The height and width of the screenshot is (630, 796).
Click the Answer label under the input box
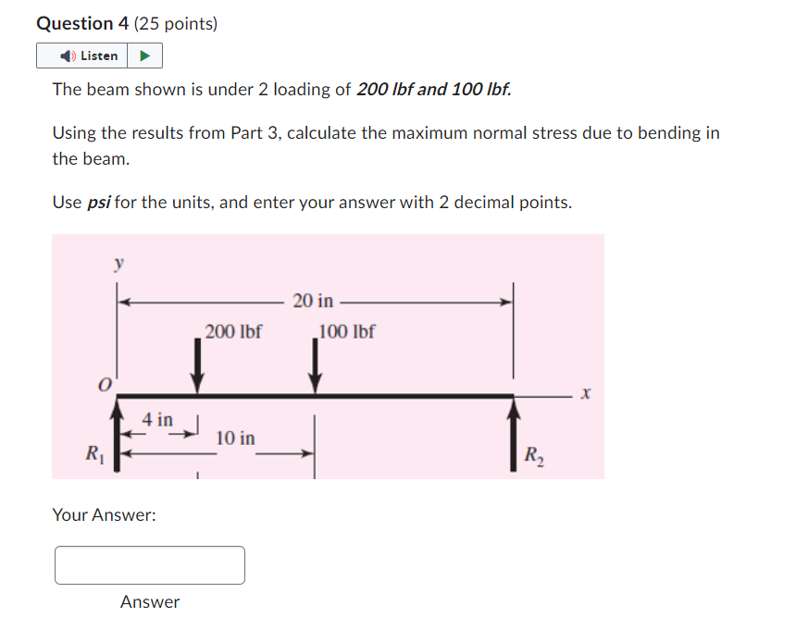(x=150, y=602)
